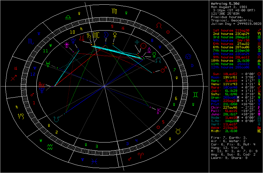263x173 pixels.
Task: Click the yellow MC label atop the wheel
Action: click(96, 35)
